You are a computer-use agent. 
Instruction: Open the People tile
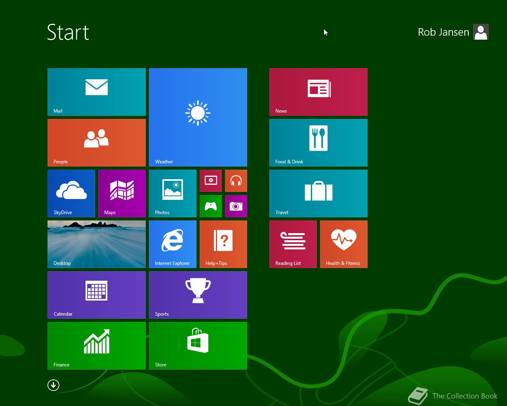coord(97,143)
